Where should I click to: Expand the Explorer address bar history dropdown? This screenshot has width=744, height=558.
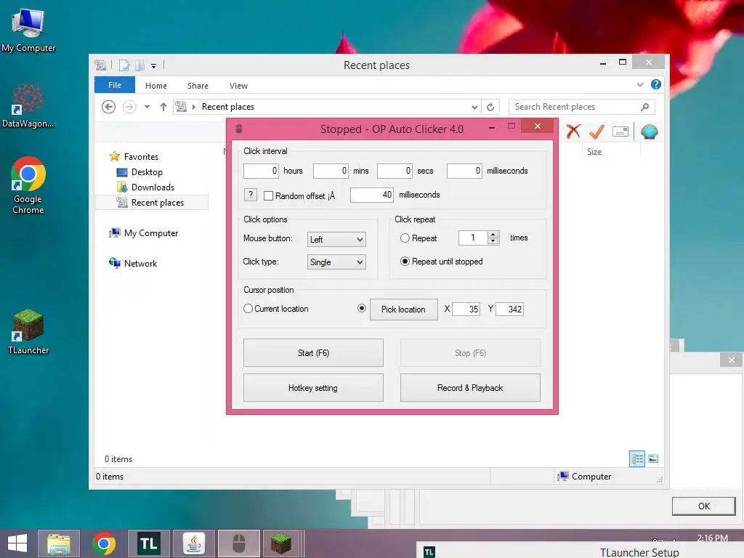coord(474,108)
